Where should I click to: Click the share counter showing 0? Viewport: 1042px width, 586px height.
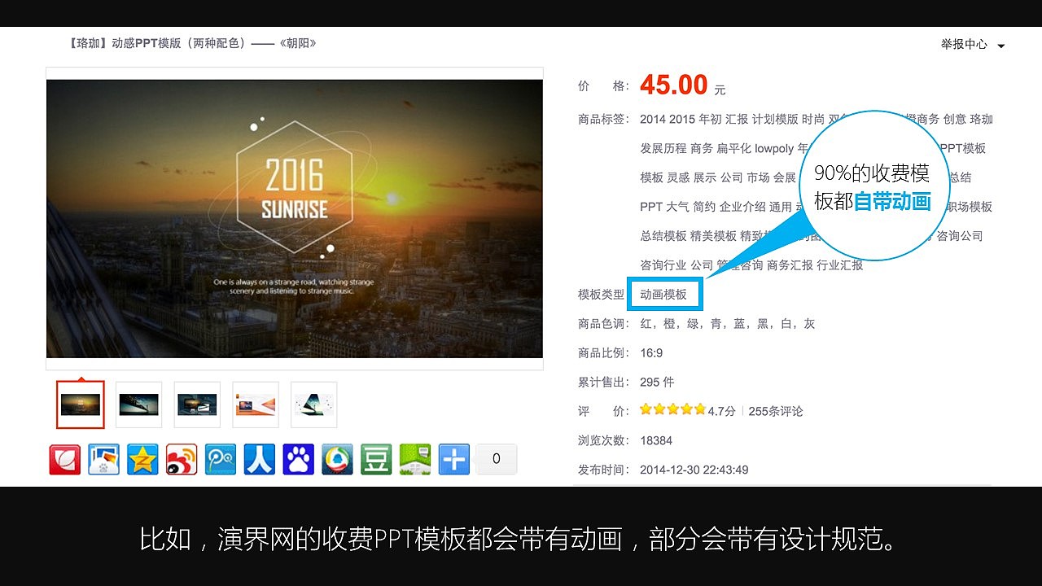497,458
